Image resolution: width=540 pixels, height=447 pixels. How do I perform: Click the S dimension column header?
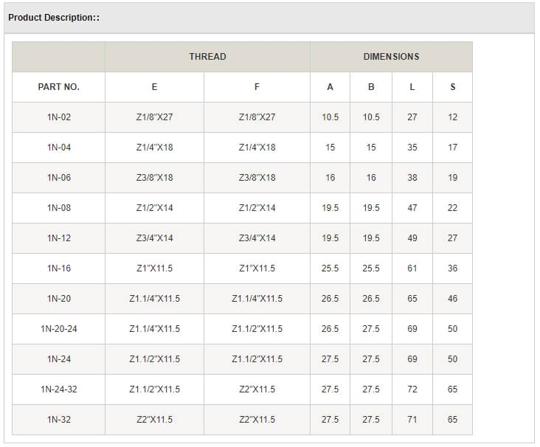click(x=452, y=87)
